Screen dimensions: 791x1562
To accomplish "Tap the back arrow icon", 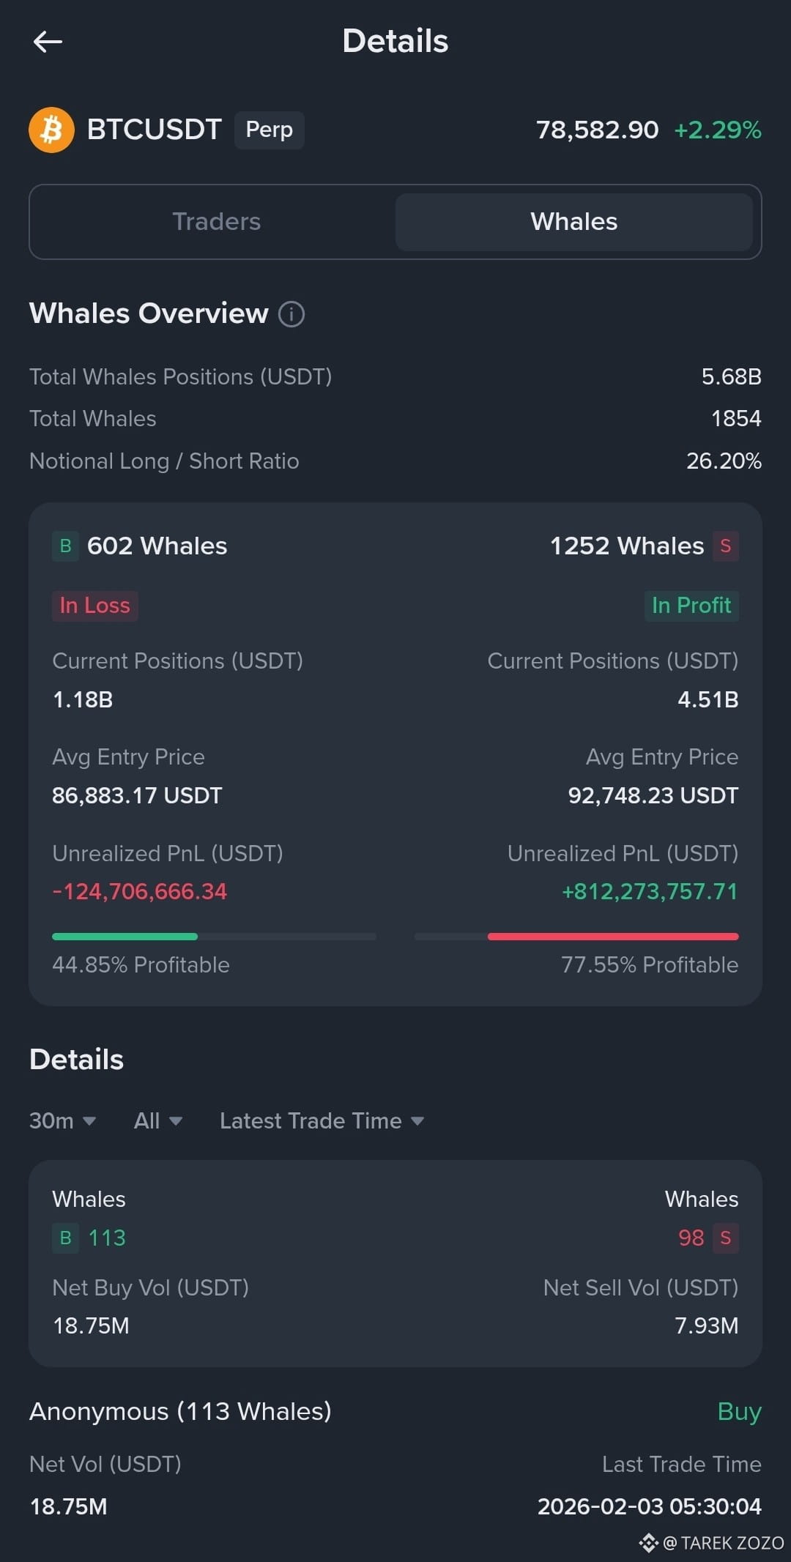I will click(x=48, y=42).
